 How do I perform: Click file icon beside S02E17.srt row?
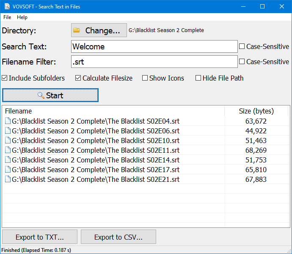click(8, 169)
